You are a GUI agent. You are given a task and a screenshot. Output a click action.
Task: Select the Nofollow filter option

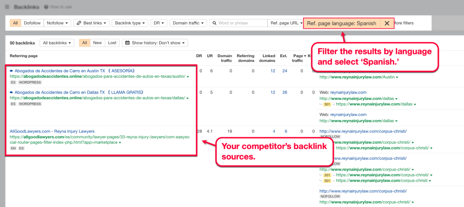pos(57,23)
